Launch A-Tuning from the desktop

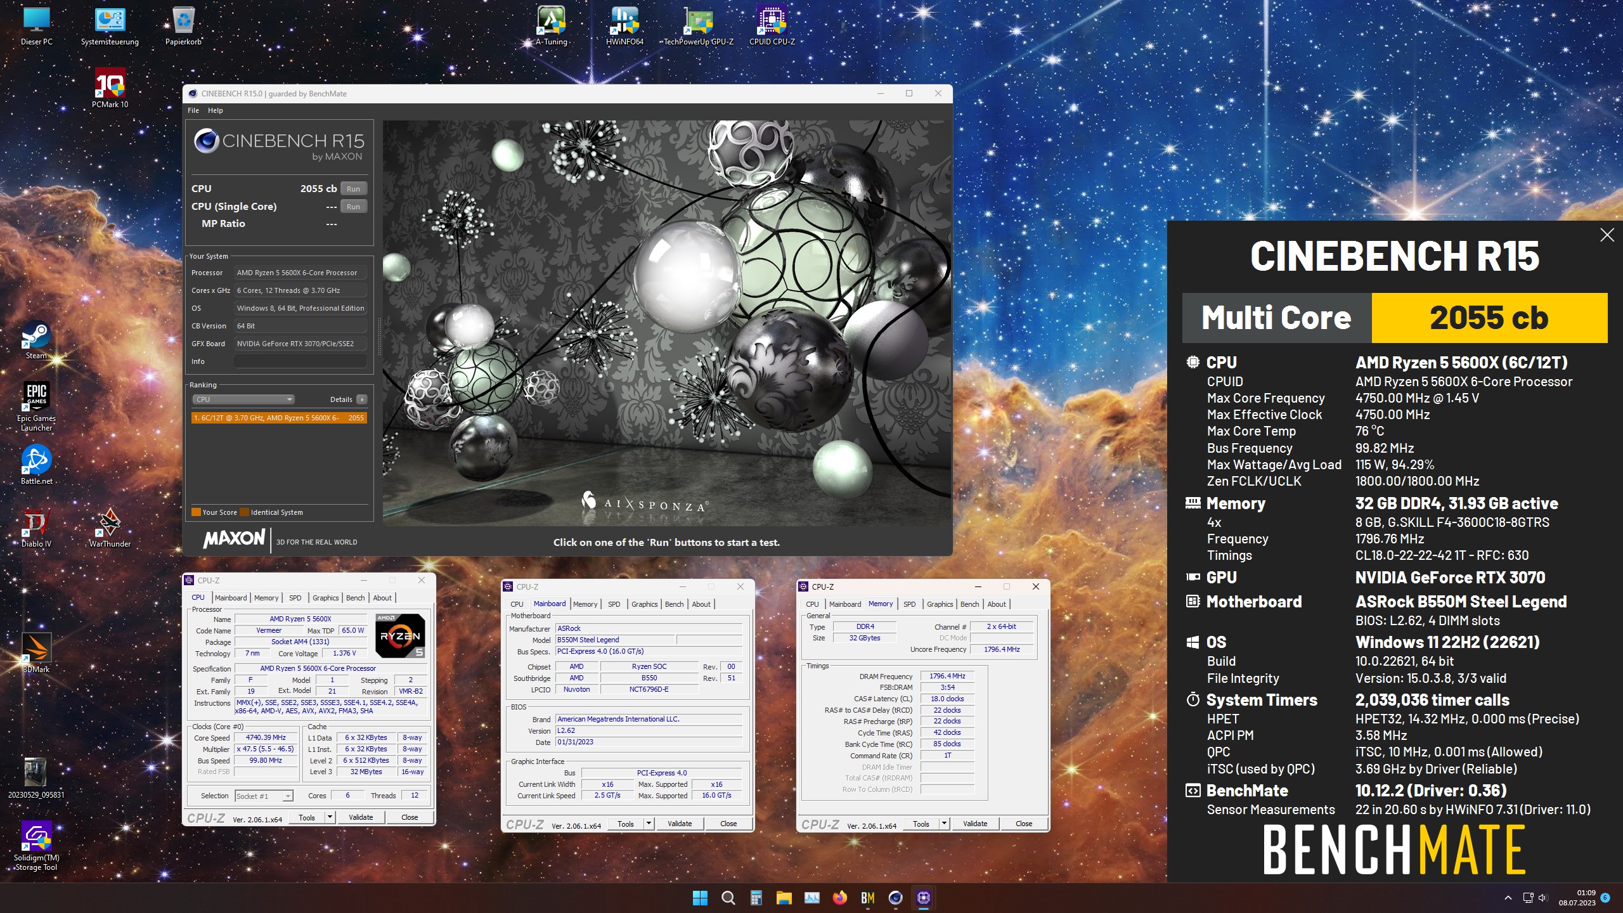551,25
